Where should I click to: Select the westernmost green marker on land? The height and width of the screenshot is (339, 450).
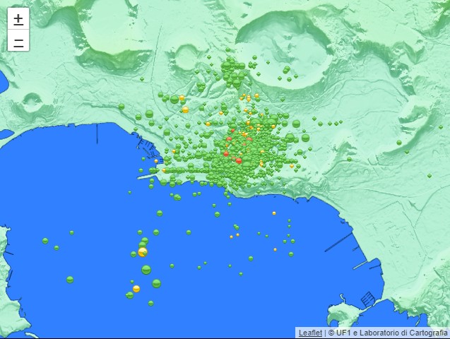pyautogui.click(x=121, y=107)
